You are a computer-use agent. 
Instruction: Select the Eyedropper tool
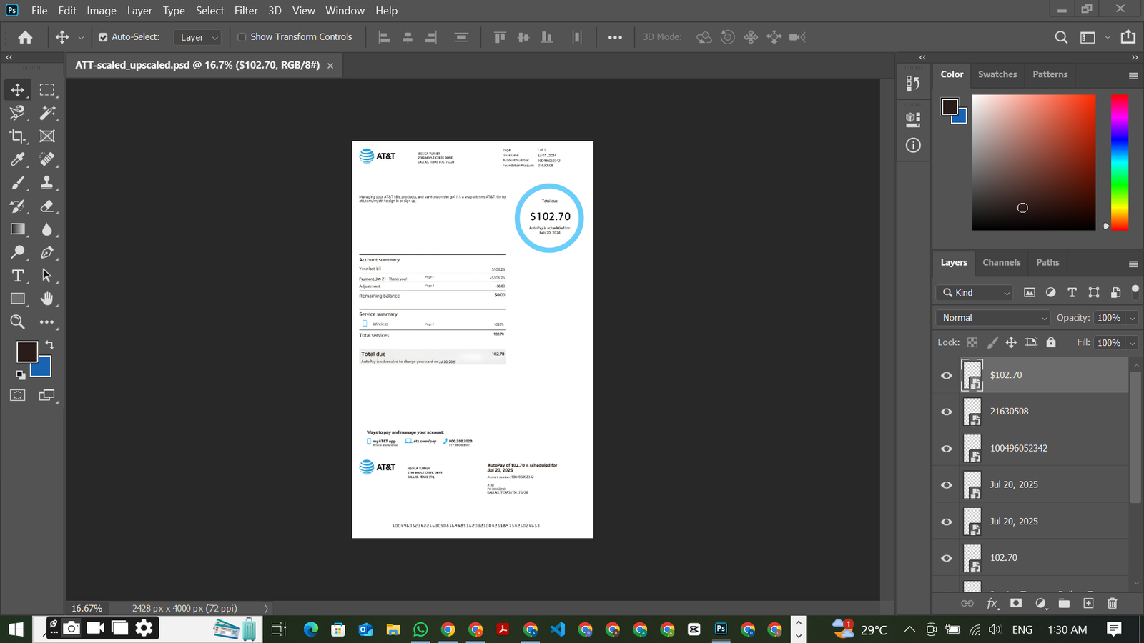18,159
